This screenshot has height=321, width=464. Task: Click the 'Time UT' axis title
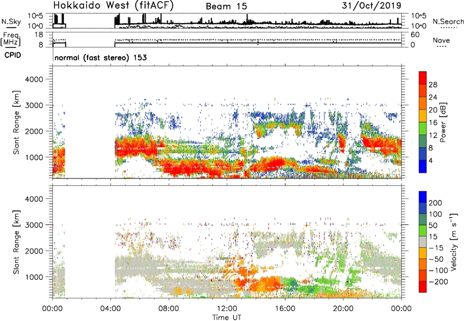click(227, 318)
